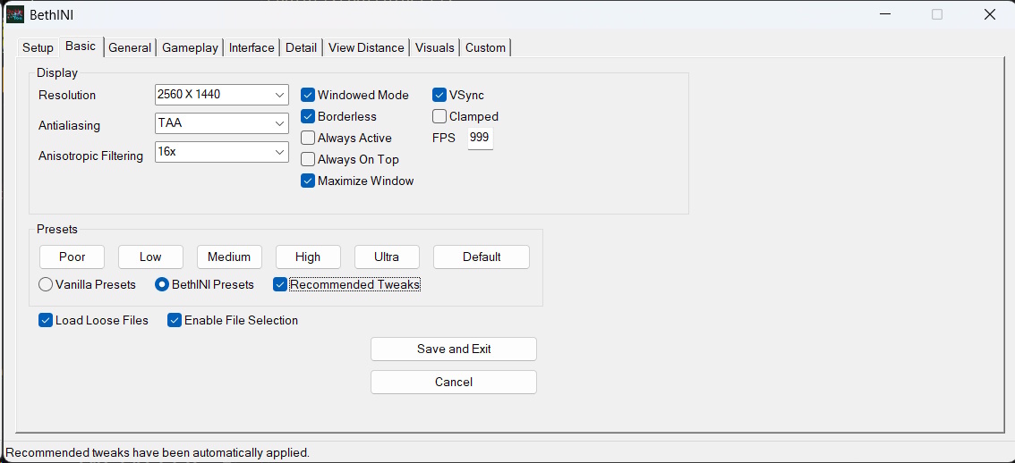
Task: Uncheck the Borderless option
Action: tap(308, 116)
